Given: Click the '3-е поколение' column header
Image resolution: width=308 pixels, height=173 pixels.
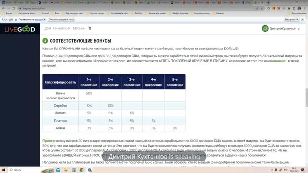Looking at the screenshot, I should (132, 82).
